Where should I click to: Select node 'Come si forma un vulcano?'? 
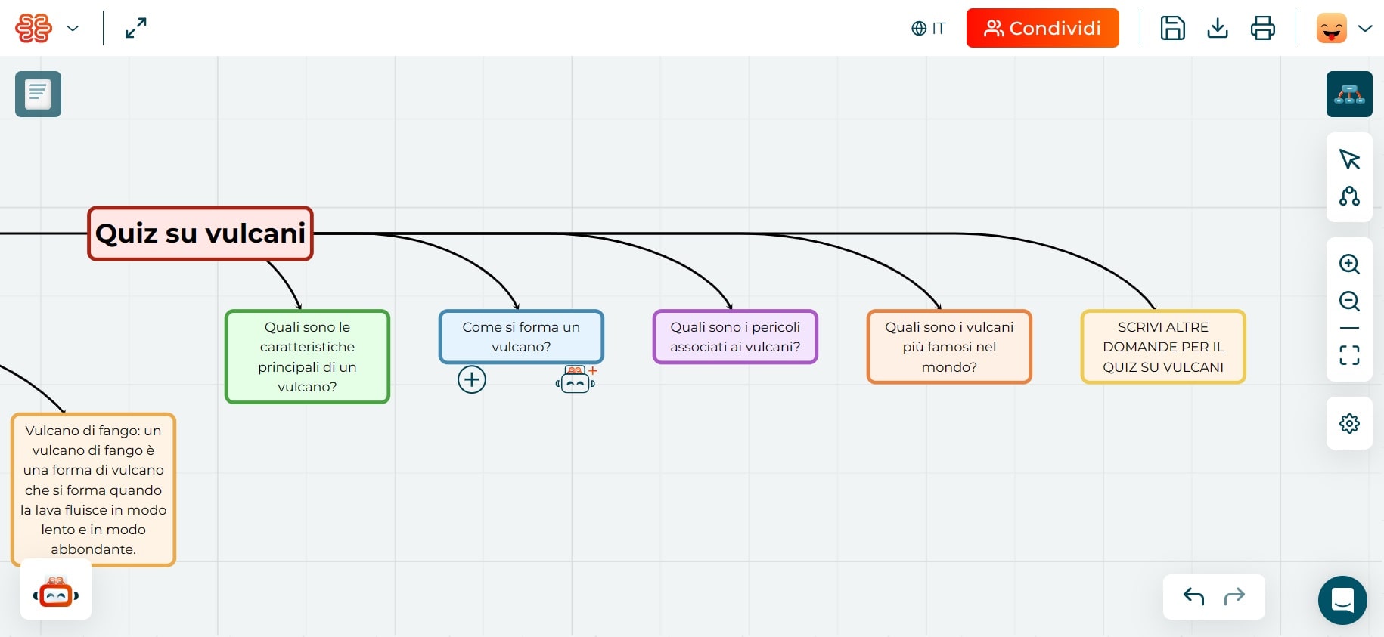click(521, 337)
